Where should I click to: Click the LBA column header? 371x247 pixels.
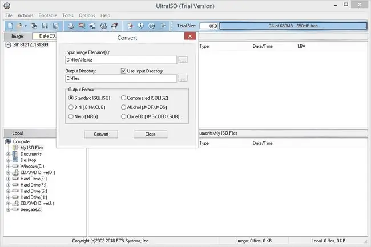(301, 46)
